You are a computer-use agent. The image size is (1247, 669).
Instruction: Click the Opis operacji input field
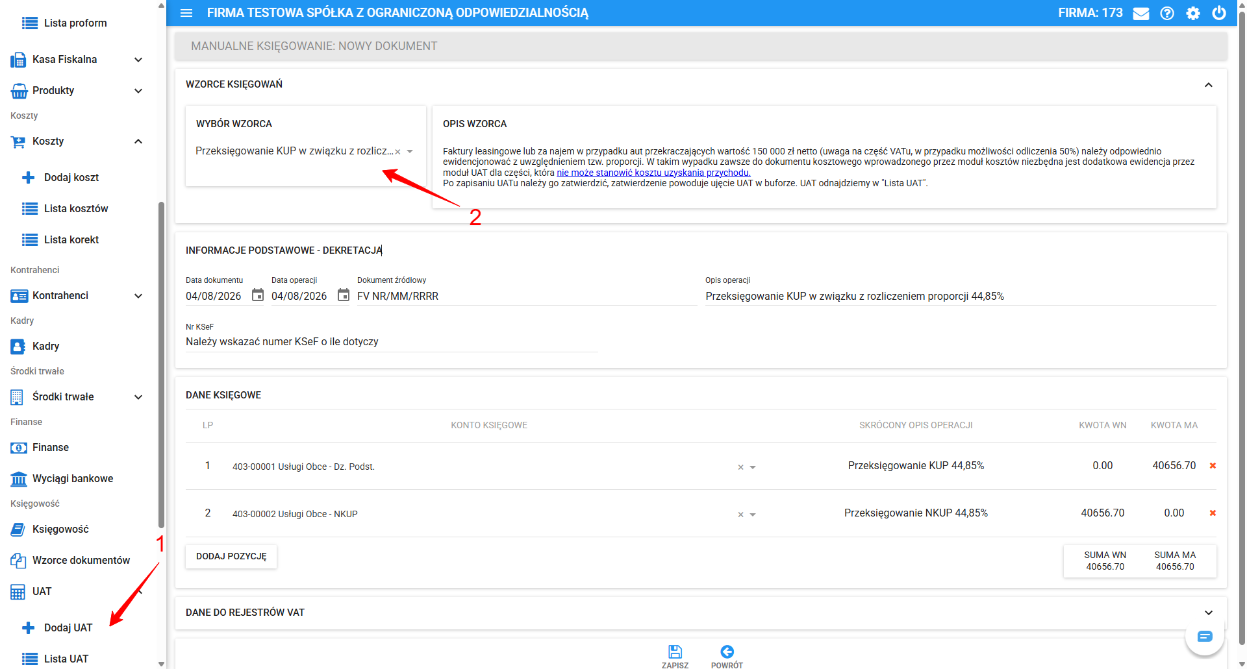[961, 297]
